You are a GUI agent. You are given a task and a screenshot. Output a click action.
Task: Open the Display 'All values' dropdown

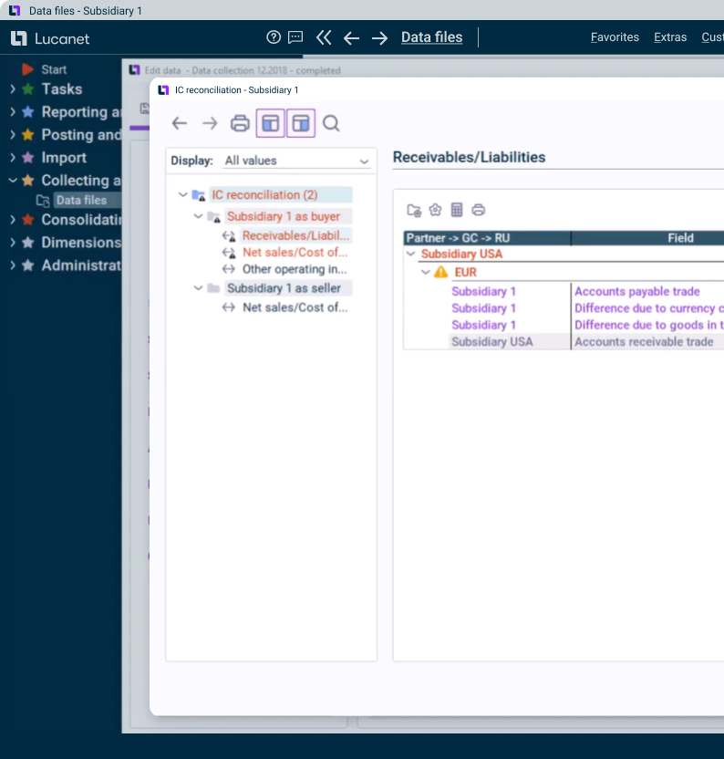[x=297, y=161]
